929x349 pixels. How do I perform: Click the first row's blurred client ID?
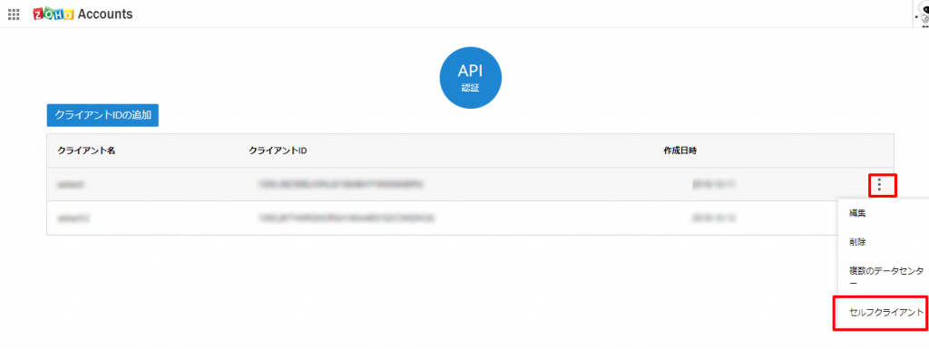click(x=340, y=185)
